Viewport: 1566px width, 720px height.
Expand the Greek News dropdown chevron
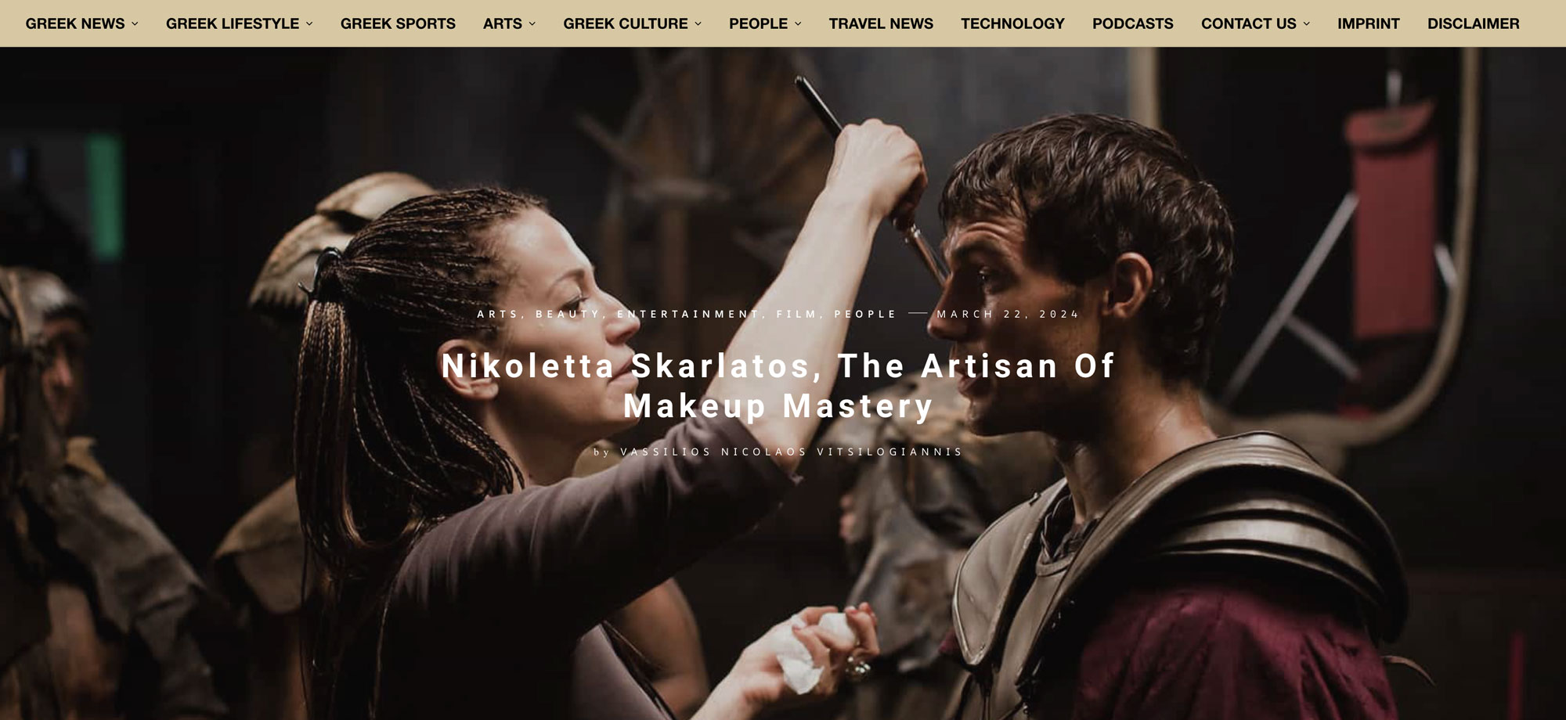click(x=135, y=24)
